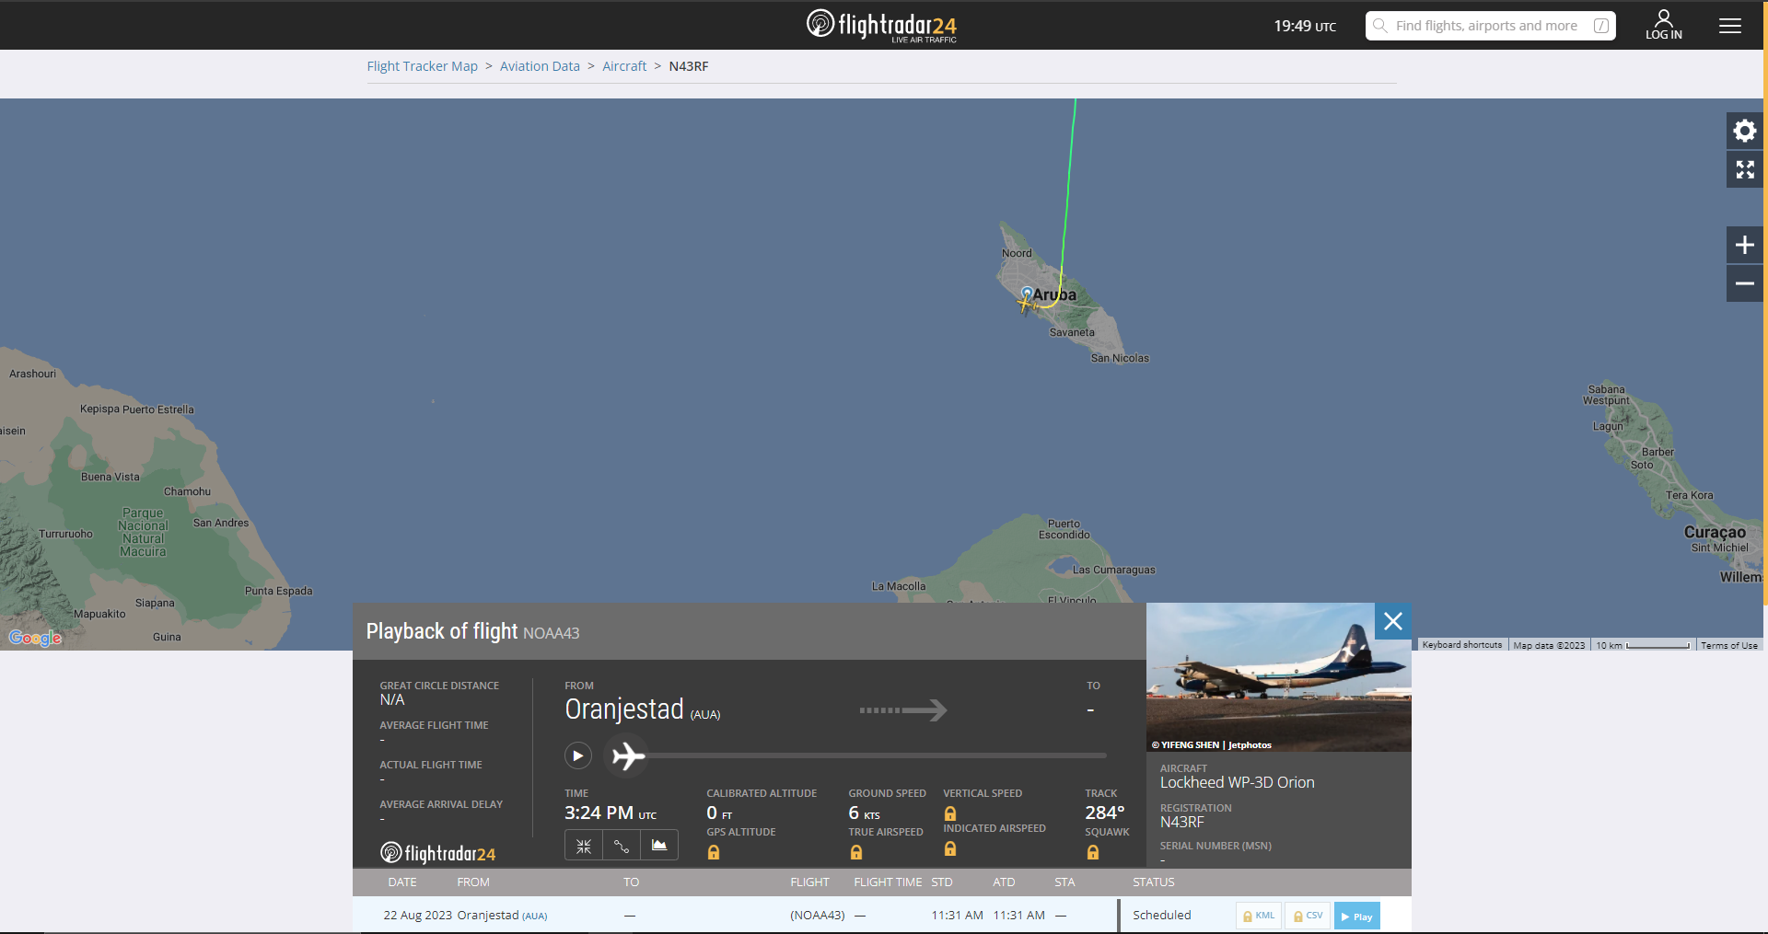Play the 22 Aug 2023 flight row
The height and width of the screenshot is (934, 1768).
(1356, 916)
